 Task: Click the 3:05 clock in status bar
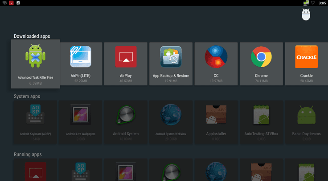(x=322, y=3)
